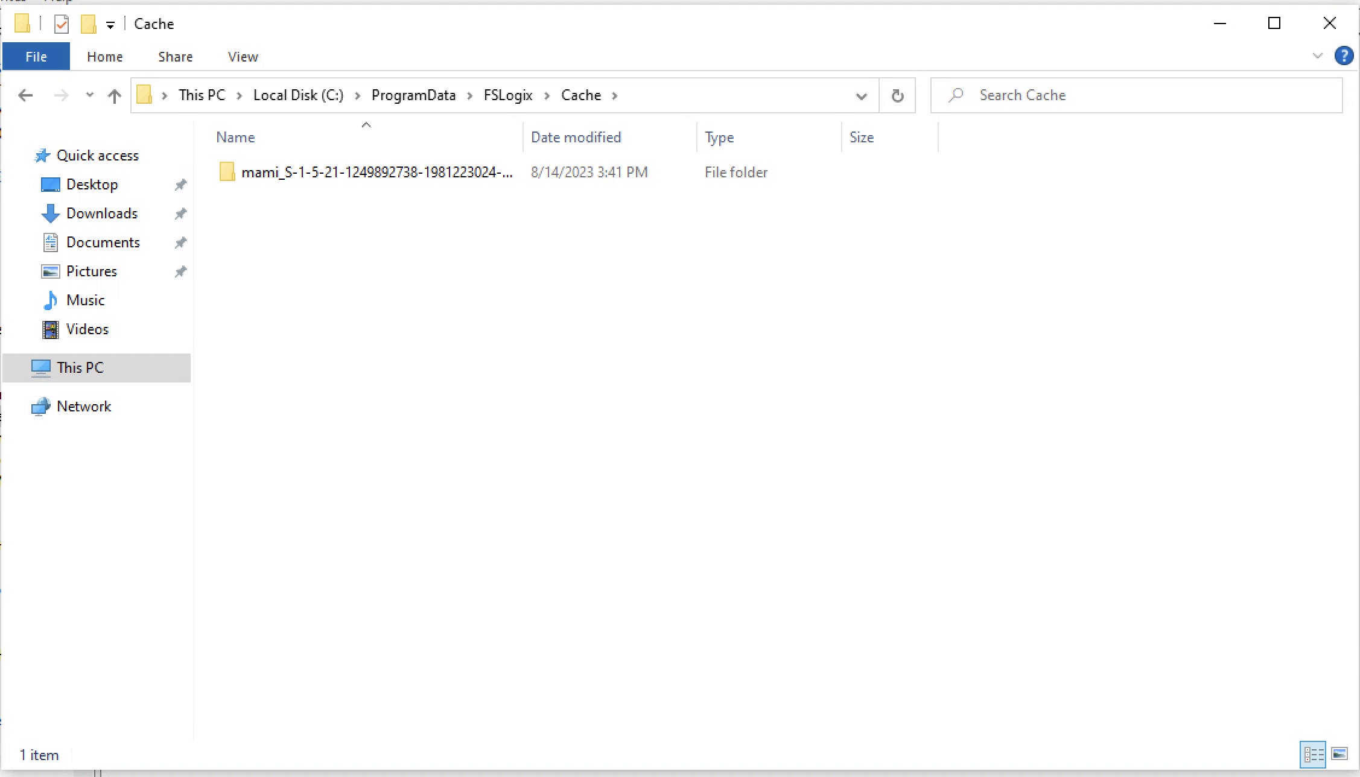Open the recent locations dropdown chevron

89,95
